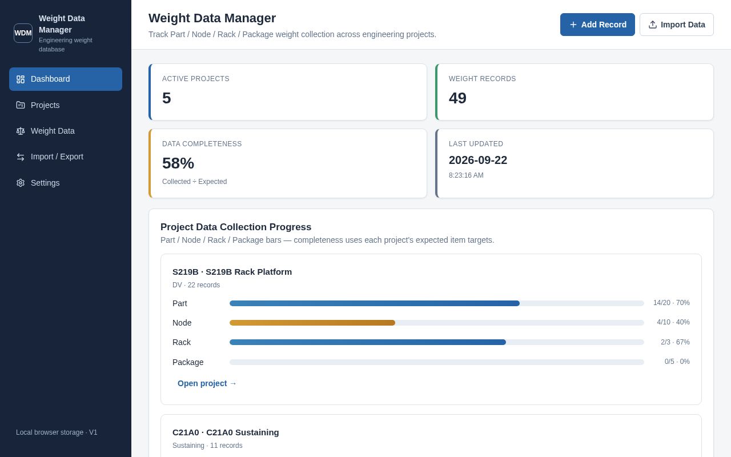
Task: Click the S219B Rack Platform project title
Action: [232, 272]
